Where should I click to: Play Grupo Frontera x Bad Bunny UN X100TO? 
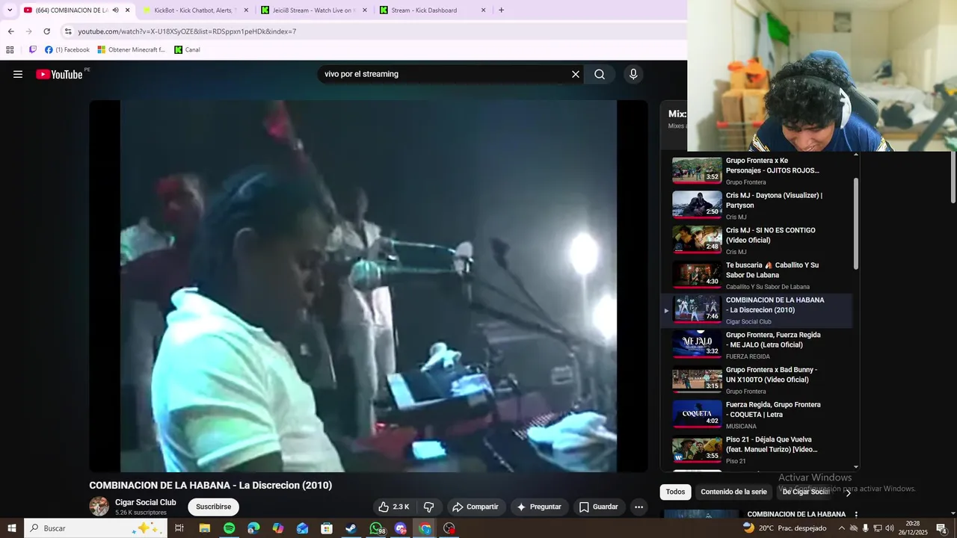(757, 380)
